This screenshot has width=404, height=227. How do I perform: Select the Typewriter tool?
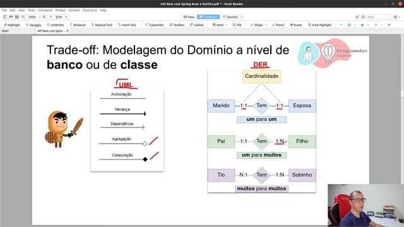(154, 25)
